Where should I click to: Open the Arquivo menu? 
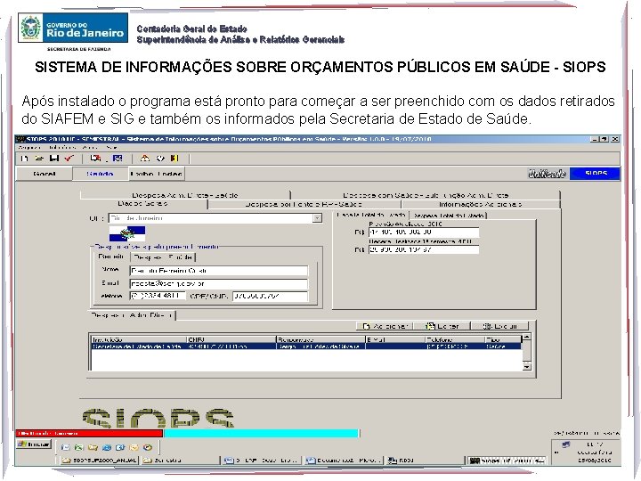(x=29, y=147)
